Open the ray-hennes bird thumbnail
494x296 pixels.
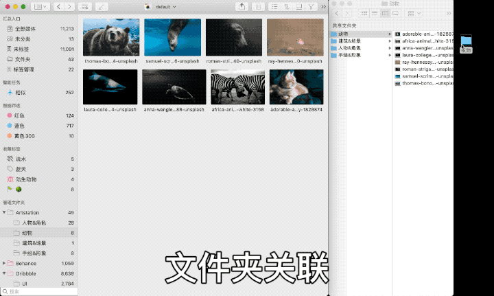click(x=295, y=37)
